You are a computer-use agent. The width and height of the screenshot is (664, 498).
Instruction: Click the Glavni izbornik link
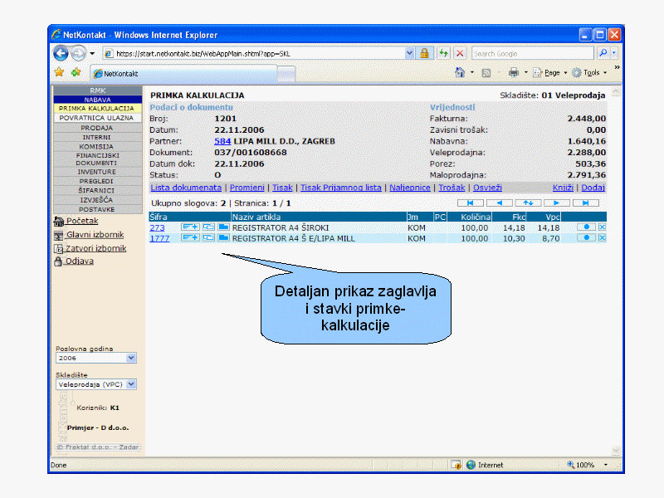point(95,235)
